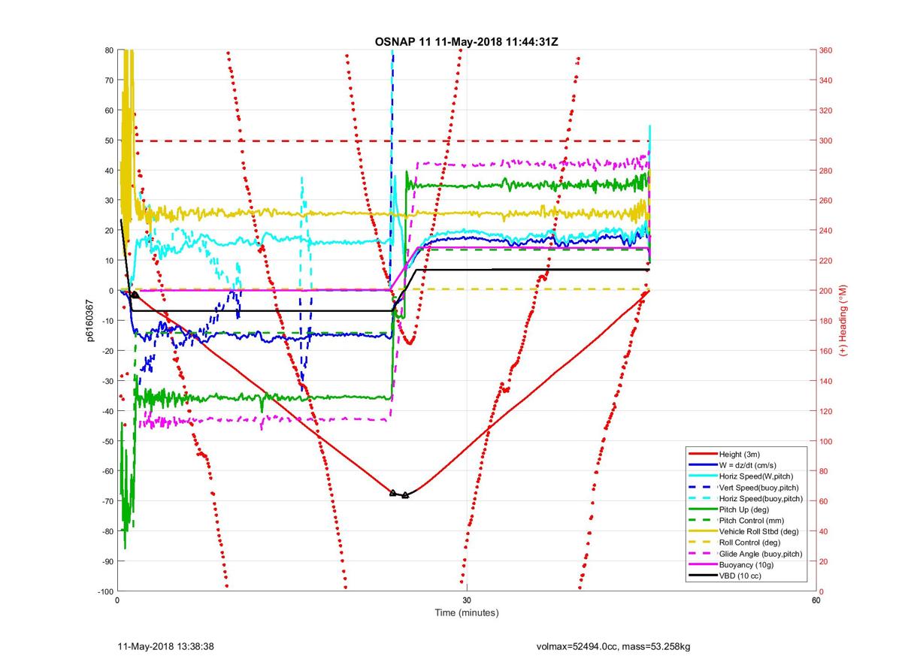The width and height of the screenshot is (902, 665).
Task: Click "Horiz Speed(buoy,pitch)" in the legend
Action: [x=761, y=498]
